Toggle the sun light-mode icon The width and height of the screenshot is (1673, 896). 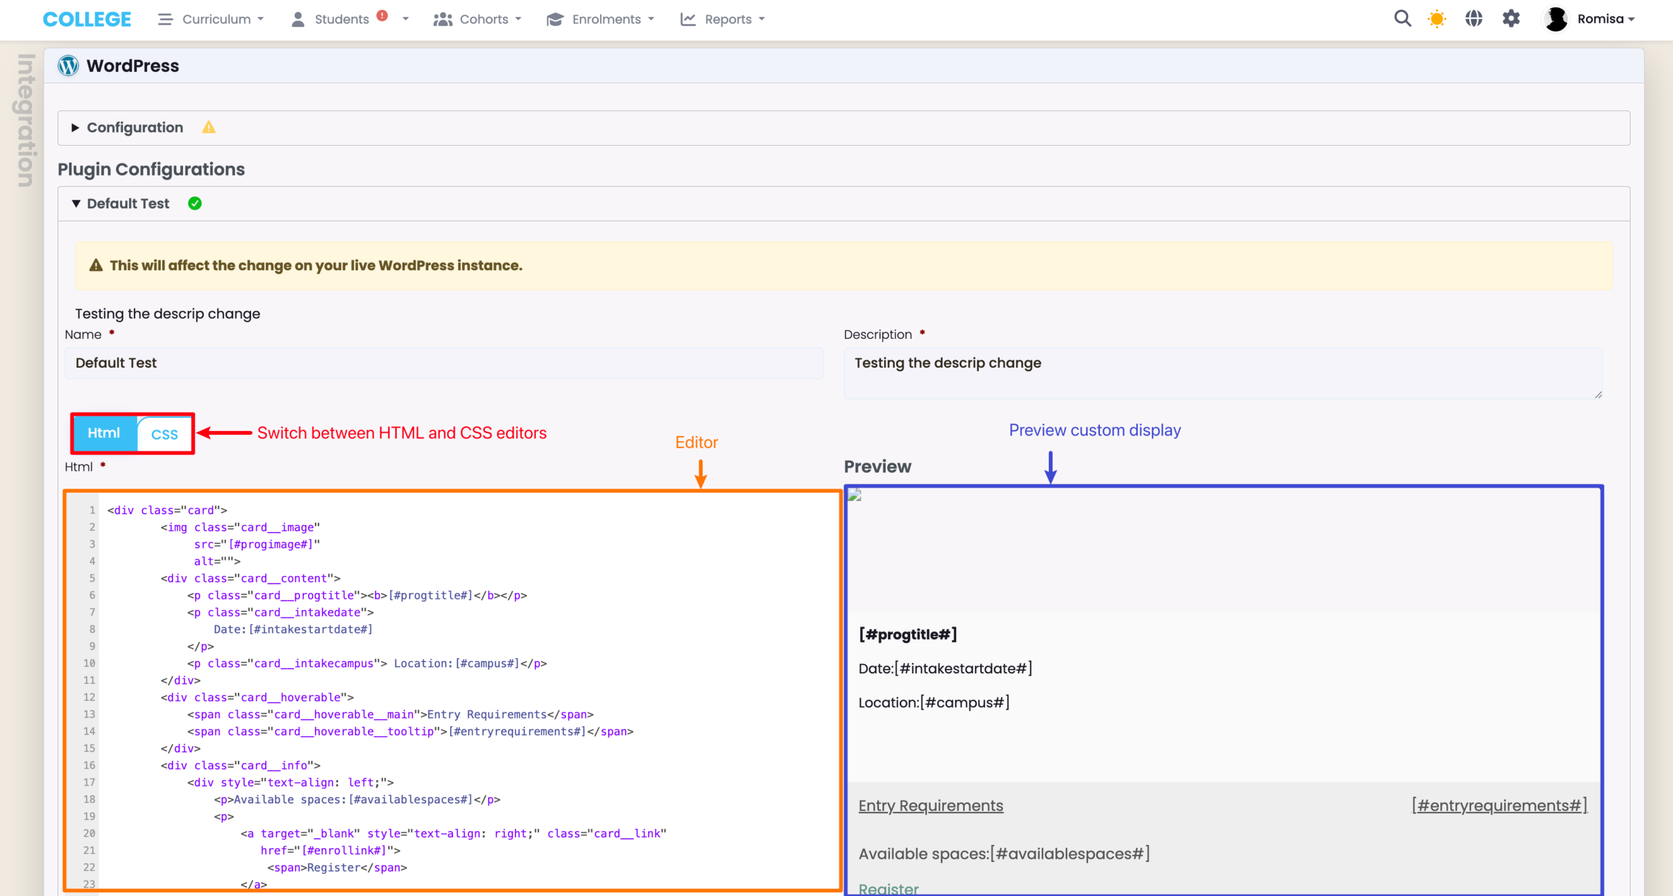(1436, 19)
